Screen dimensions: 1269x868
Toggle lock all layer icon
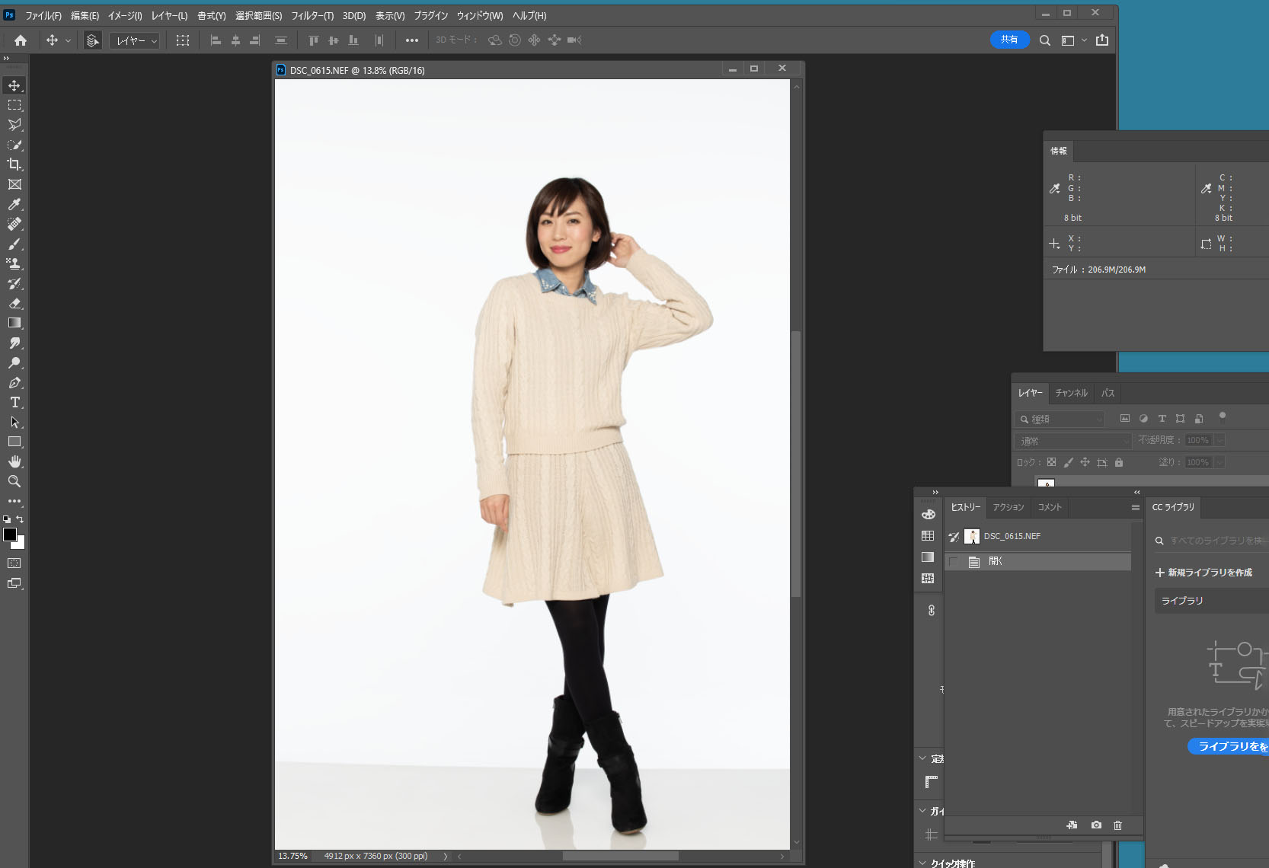coord(1119,462)
